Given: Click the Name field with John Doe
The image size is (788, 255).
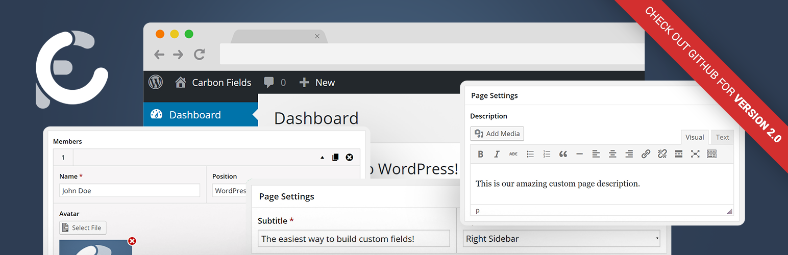Looking at the screenshot, I should pyautogui.click(x=130, y=191).
